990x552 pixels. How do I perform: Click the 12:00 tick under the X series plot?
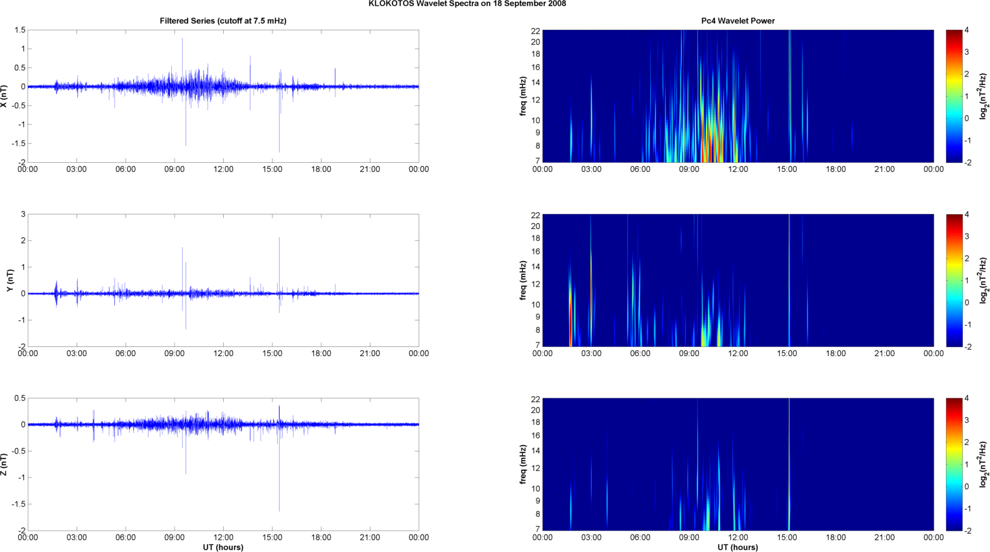click(223, 169)
